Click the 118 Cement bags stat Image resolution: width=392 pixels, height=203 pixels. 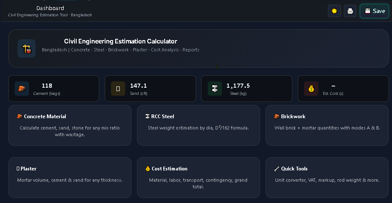click(x=54, y=89)
